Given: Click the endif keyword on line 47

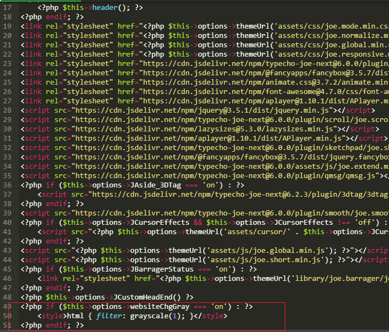Looking at the screenshot, I should [57, 288].
